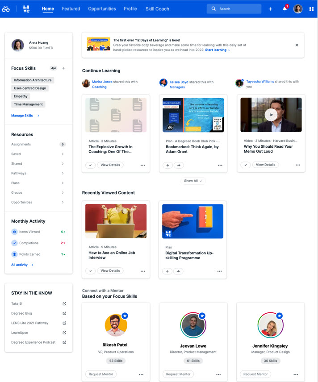Play the Harvard Business video thumbnail
Screen dimensions: 318x382
point(271,115)
